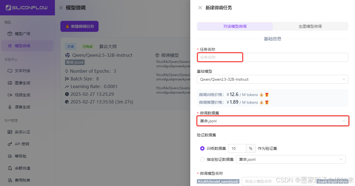This screenshot has height=186, width=355.
Task: Open 模型广场 in the sidebar
Action: tap(27, 34)
